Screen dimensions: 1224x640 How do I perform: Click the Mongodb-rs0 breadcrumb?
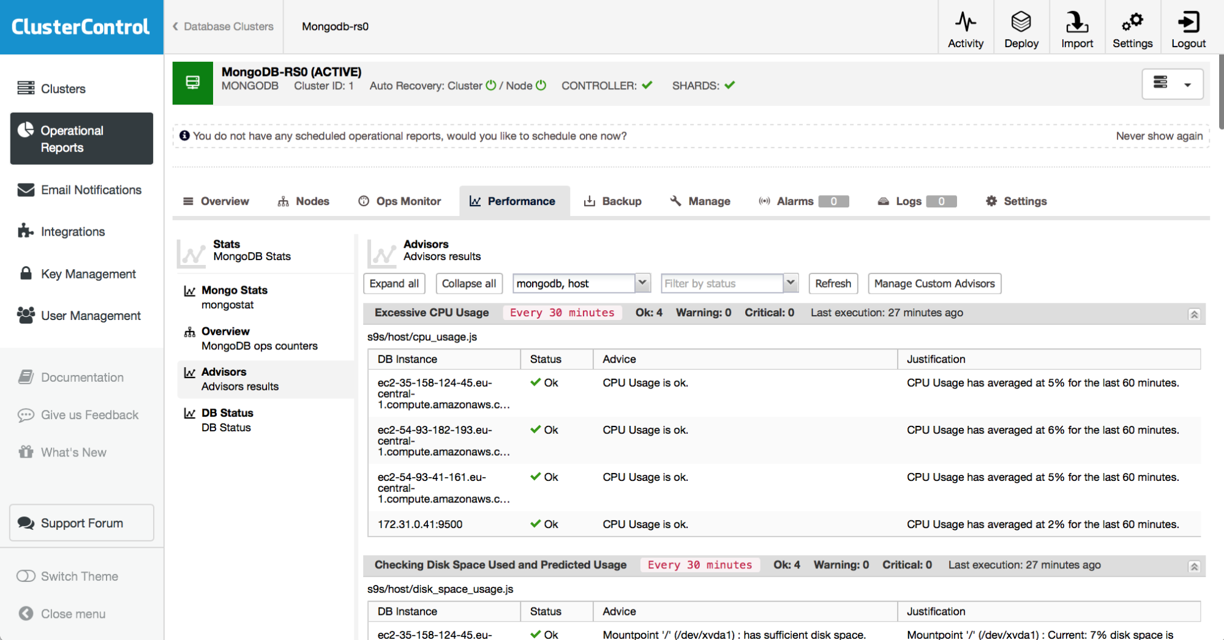point(335,26)
